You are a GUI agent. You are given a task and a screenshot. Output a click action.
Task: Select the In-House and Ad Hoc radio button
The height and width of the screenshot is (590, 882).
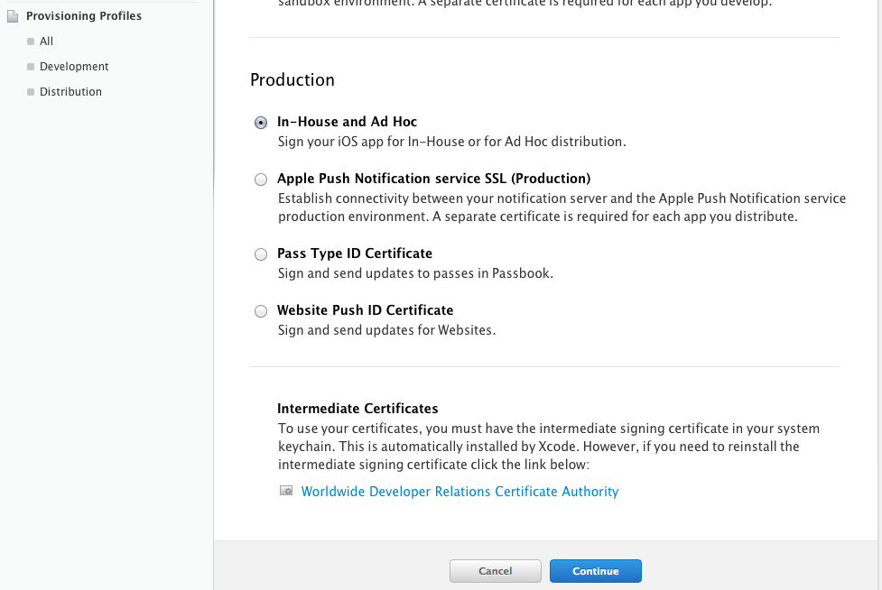pos(261,123)
